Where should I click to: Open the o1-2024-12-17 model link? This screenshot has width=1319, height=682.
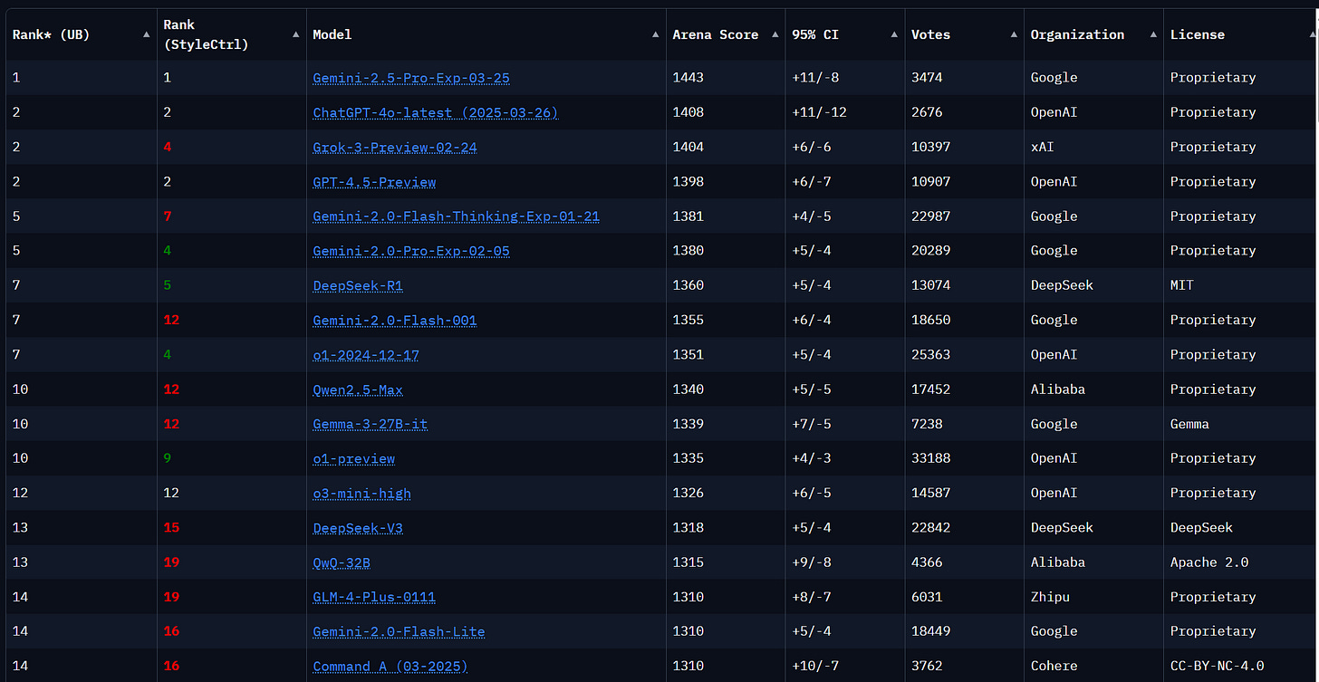(366, 354)
